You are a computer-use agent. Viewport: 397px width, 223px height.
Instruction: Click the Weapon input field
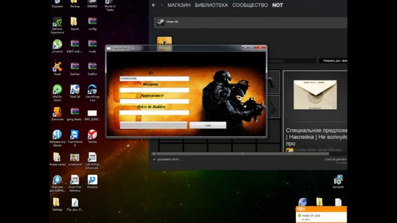154,90
